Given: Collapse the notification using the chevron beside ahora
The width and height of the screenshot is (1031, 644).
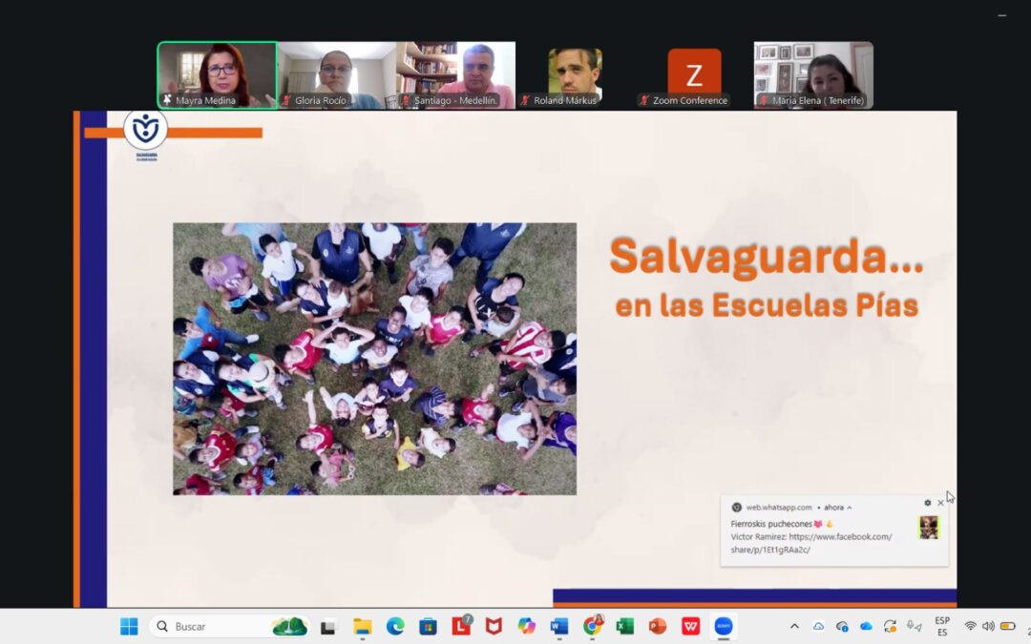Looking at the screenshot, I should coord(850,508).
